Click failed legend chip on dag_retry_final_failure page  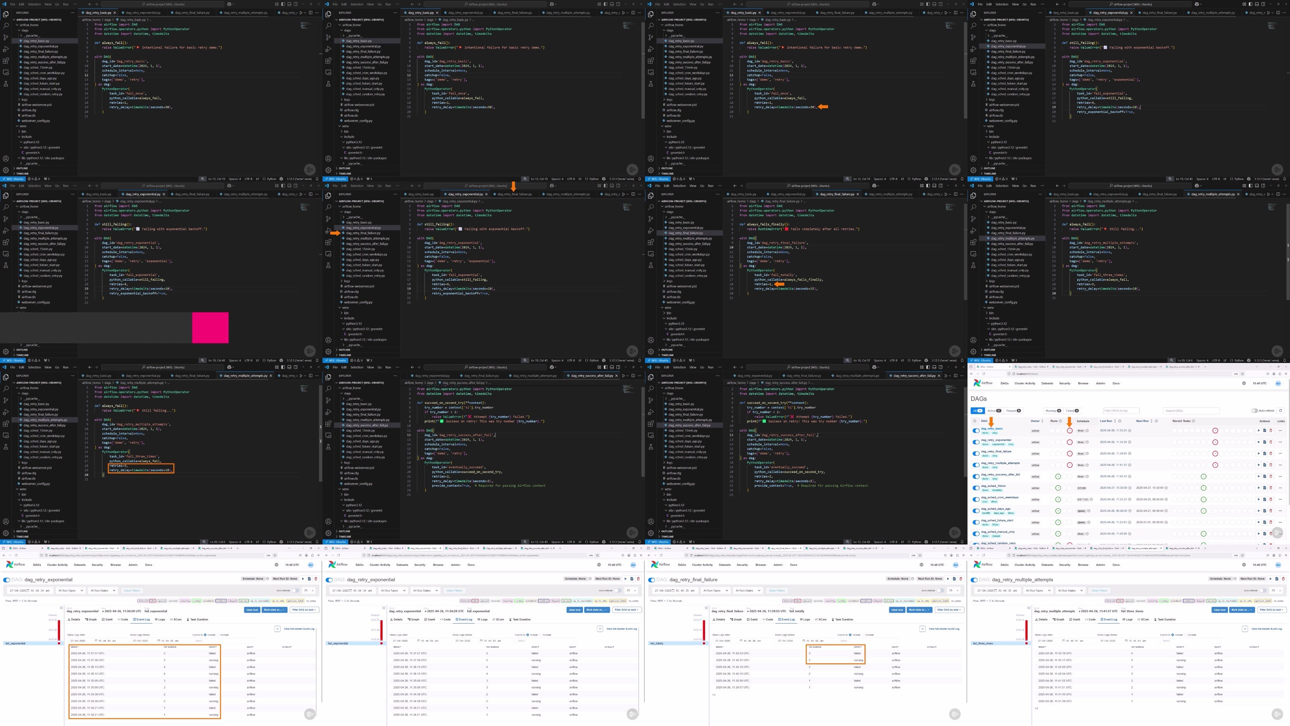point(798,601)
